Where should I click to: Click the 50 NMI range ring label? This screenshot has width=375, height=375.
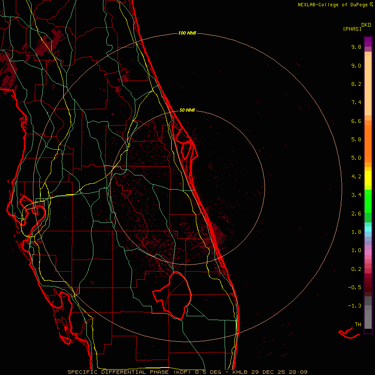(x=187, y=110)
